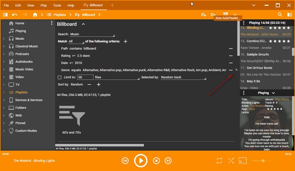Open search with the magnifier icon

[280, 15]
